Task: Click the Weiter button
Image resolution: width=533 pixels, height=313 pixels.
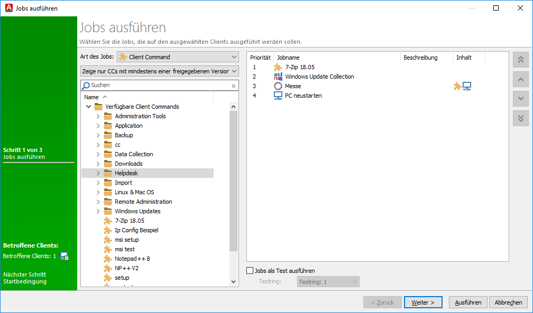Action: tap(423, 302)
